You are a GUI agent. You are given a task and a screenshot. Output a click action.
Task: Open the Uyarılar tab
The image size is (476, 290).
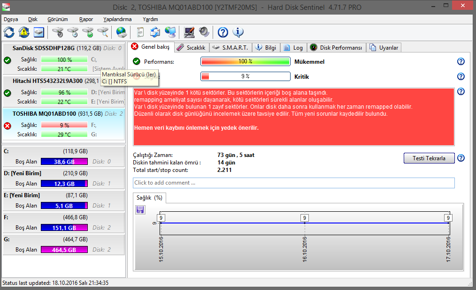click(384, 48)
